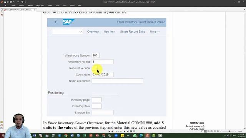Click the taskbar clock
Viewport: 246px width, 138px height.
241,135
